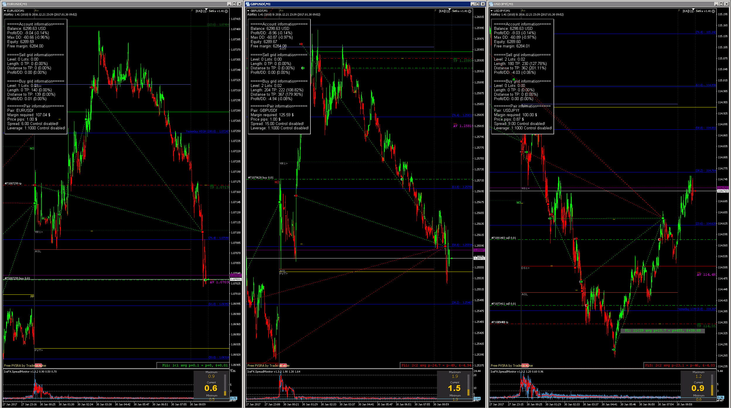The image size is (731, 408).
Task: Click the EURUSDf,M1 window title icon
Action: (x=4, y=4)
